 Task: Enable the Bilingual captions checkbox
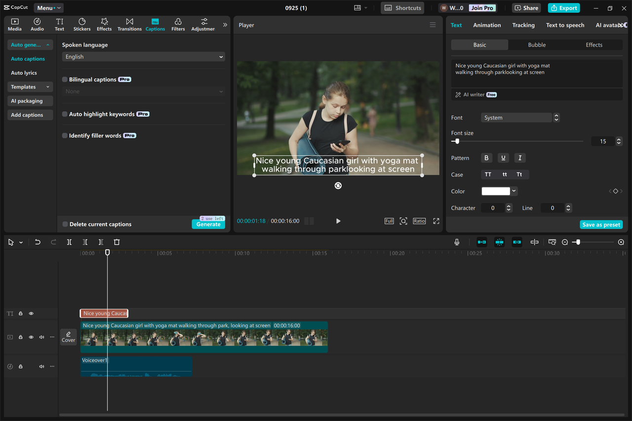65,79
